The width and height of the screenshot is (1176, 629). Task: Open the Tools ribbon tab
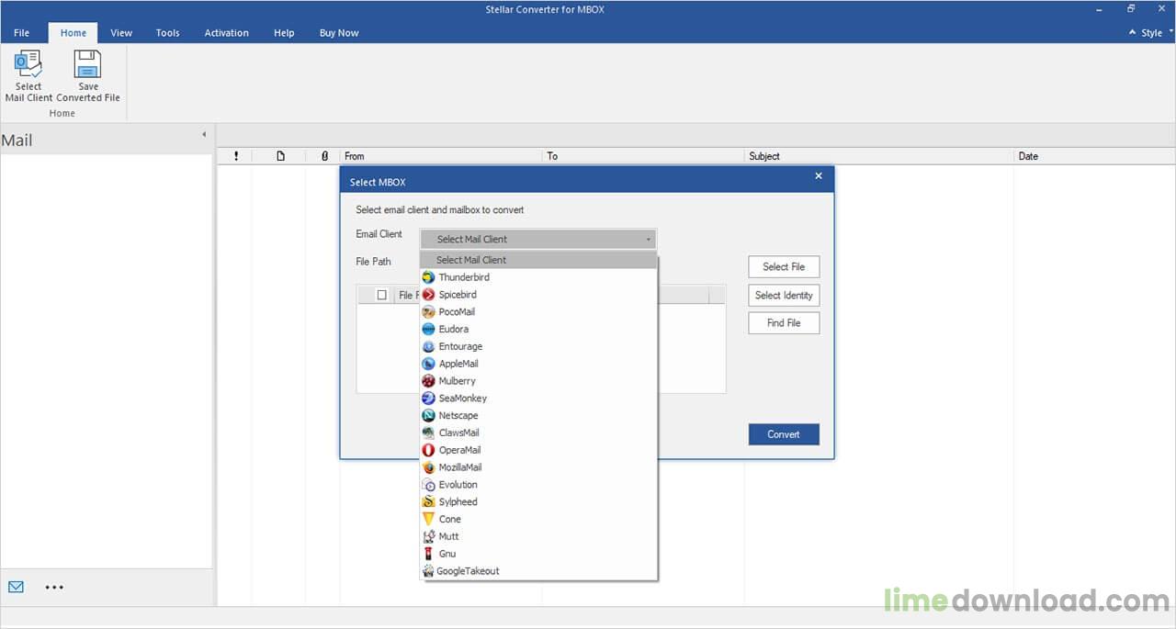(x=168, y=32)
